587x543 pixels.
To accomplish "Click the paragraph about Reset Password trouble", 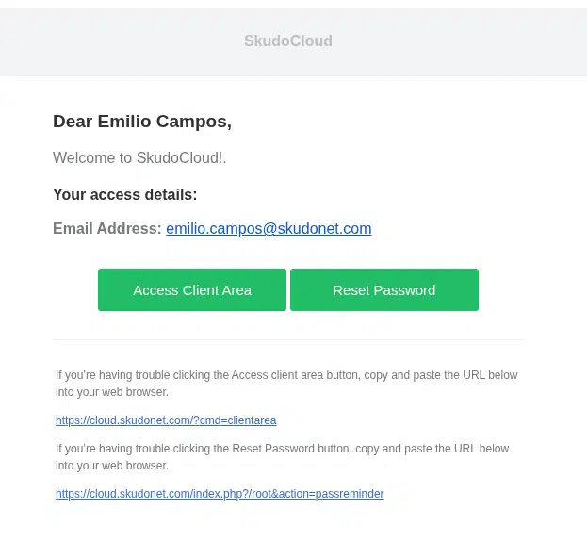I will point(283,457).
